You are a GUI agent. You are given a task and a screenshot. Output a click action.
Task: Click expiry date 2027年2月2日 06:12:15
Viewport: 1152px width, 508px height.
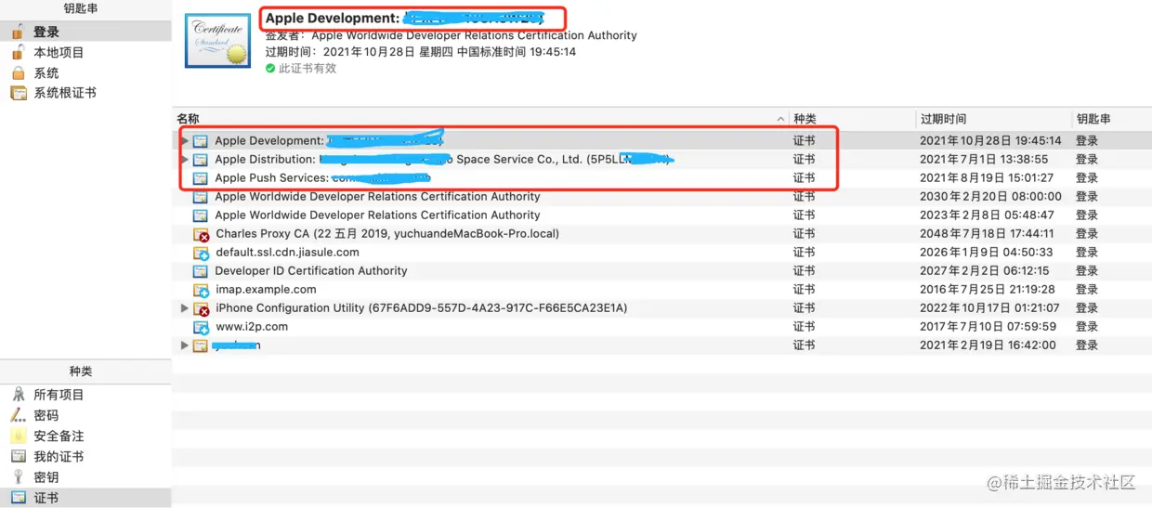pos(984,270)
